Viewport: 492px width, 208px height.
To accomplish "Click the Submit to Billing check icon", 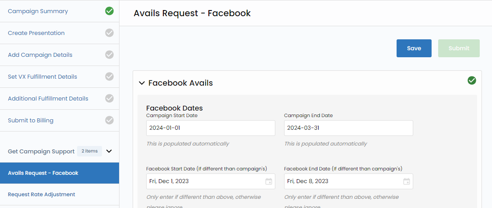I will [x=109, y=120].
